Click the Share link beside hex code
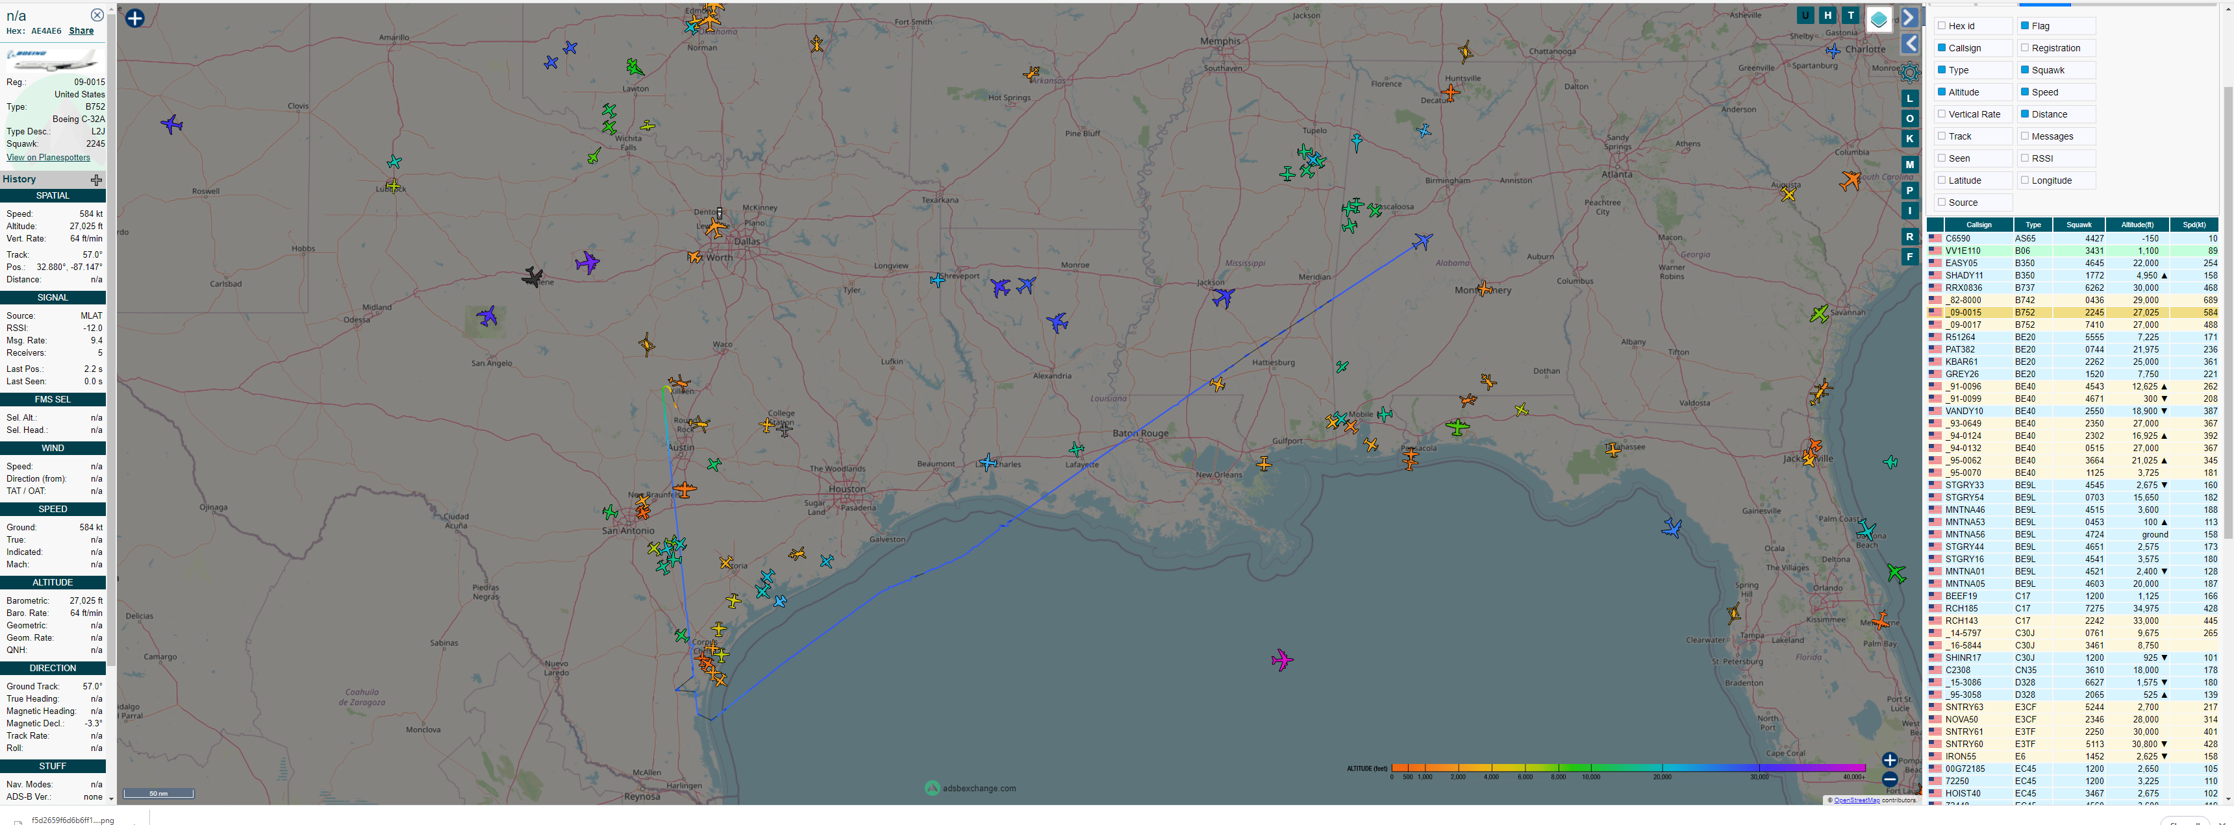 82,31
